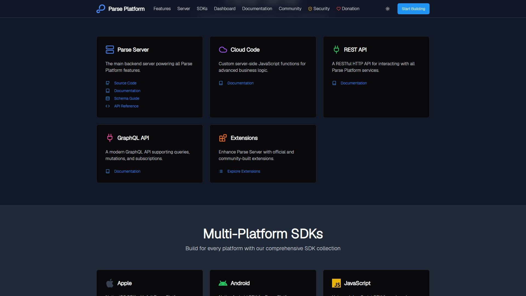This screenshot has height=296, width=526.
Task: Click the book icon in GraphQL API card
Action: click(108, 171)
